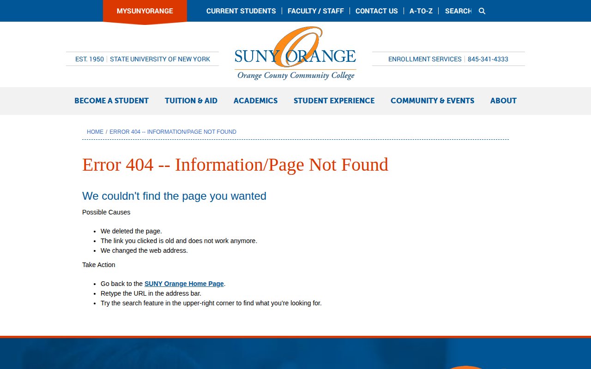Click the SUNY Orange logo
This screenshot has width=591, height=369.
(x=295, y=54)
